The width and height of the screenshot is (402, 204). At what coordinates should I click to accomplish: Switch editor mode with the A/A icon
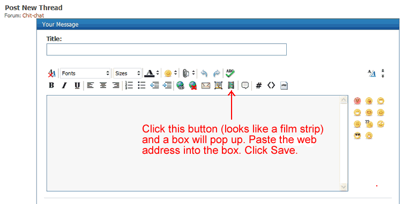click(372, 74)
